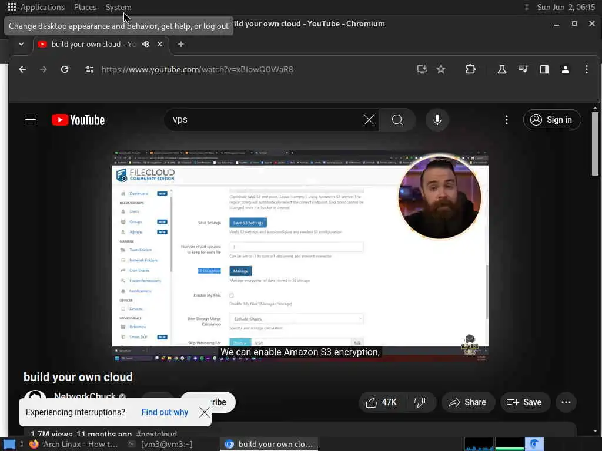Search with your voice microphone
602x451 pixels.
point(437,120)
